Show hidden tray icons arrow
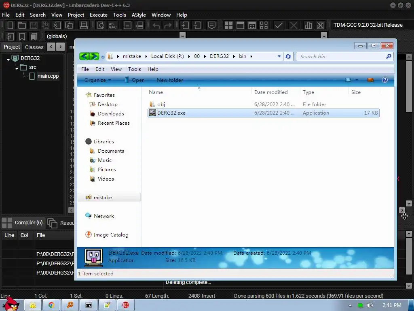Image resolution: width=414 pixels, height=311 pixels. click(351, 305)
